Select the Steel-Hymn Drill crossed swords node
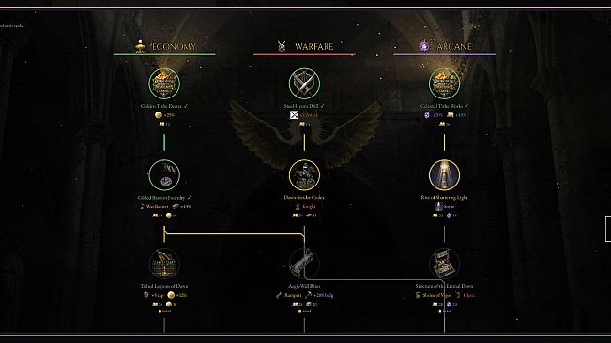The height and width of the screenshot is (343, 611). 304,83
